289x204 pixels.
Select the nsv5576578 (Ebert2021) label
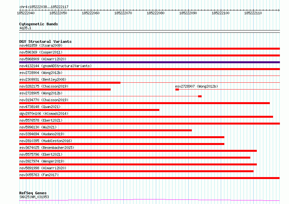41,120
